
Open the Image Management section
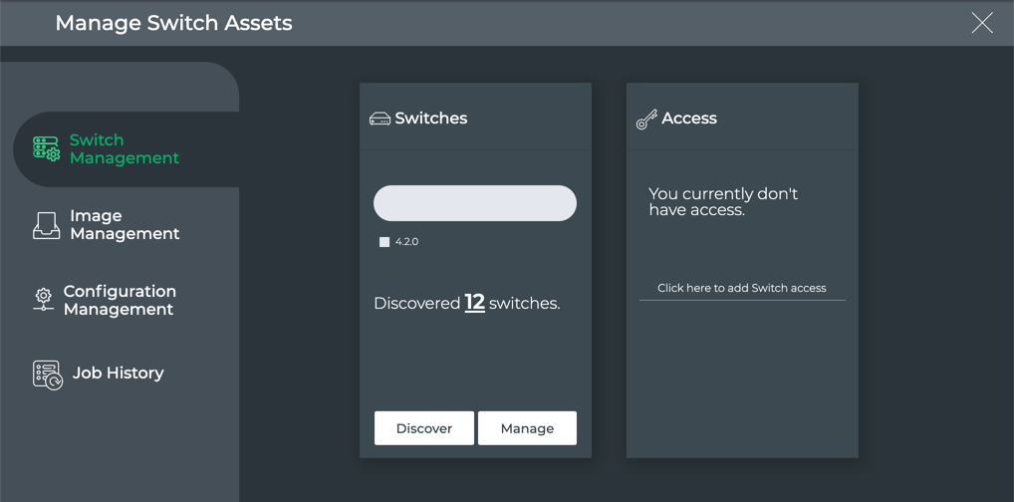click(124, 225)
